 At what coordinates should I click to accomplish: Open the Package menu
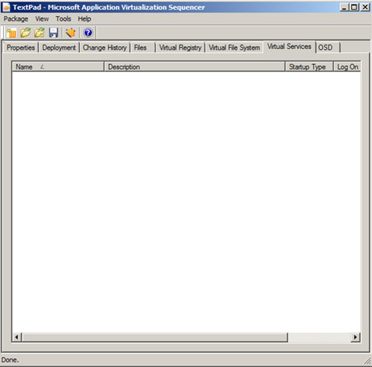point(16,19)
